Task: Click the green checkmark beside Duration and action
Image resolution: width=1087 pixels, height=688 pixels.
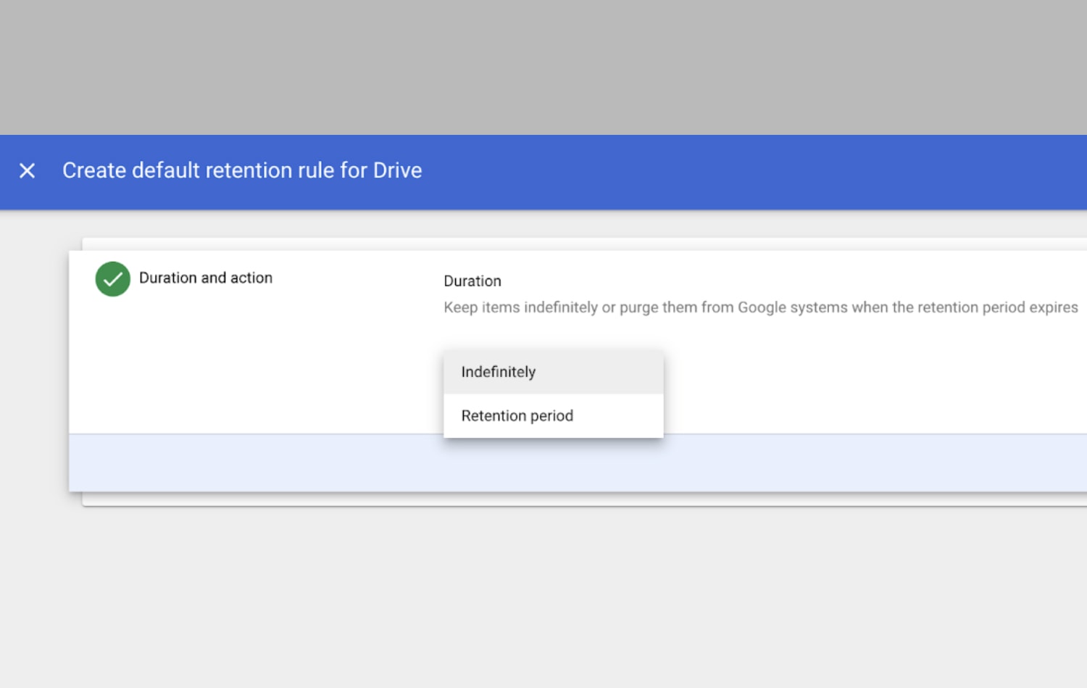Action: coord(112,278)
